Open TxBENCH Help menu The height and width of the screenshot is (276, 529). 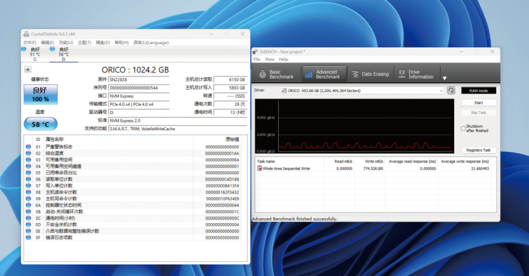click(283, 59)
